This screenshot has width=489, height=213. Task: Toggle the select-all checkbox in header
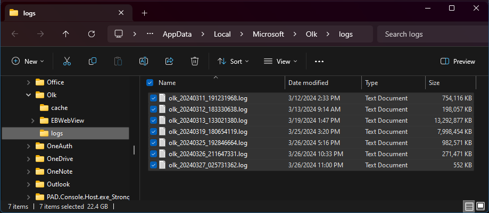click(150, 83)
